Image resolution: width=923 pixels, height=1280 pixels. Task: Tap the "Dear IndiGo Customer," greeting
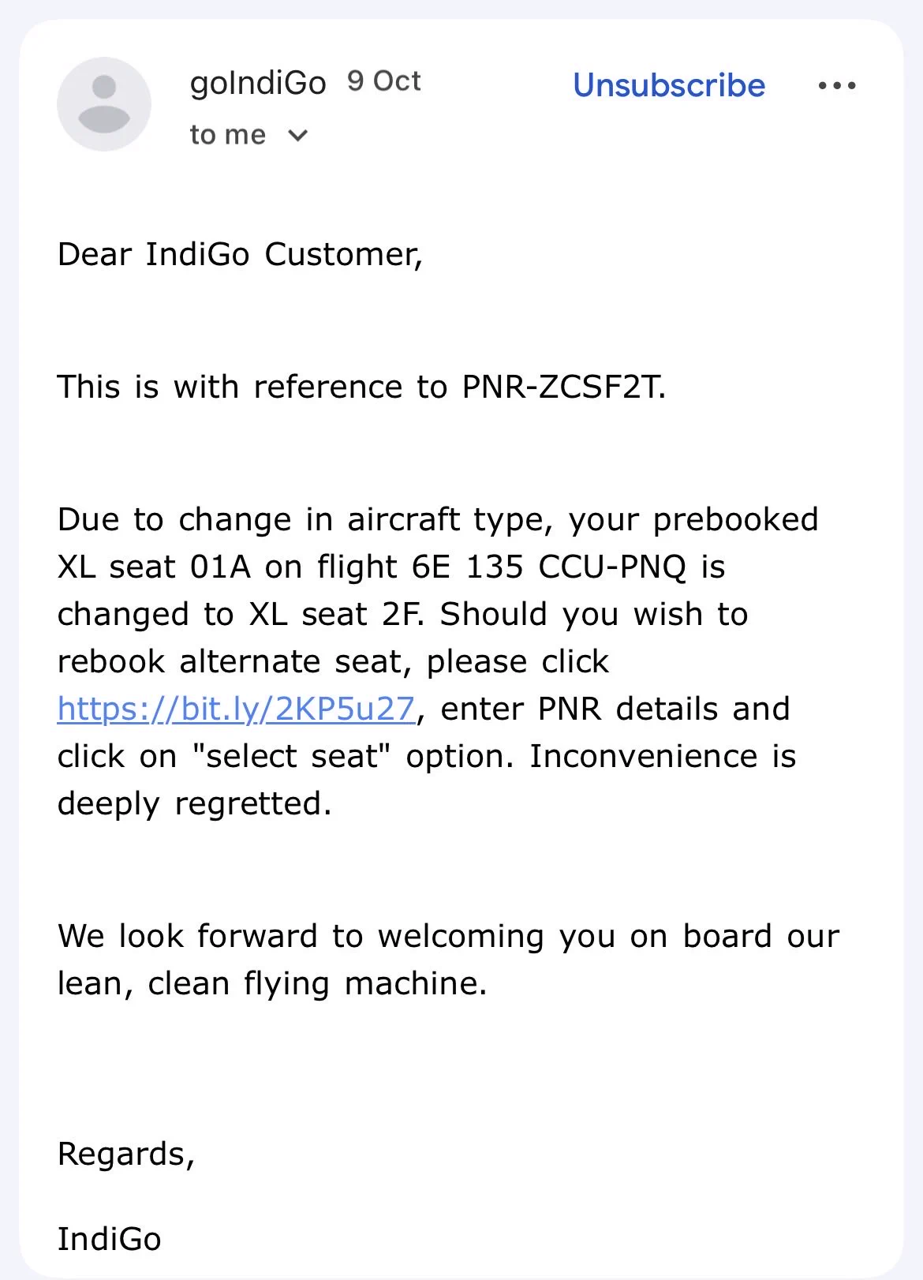(x=241, y=255)
